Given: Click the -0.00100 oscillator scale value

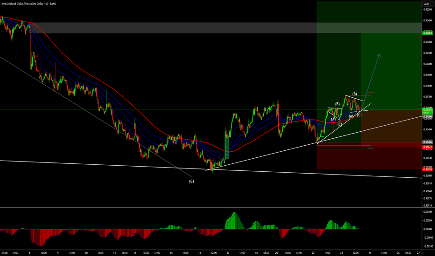Looking at the screenshot, I should pyautogui.click(x=427, y=246).
